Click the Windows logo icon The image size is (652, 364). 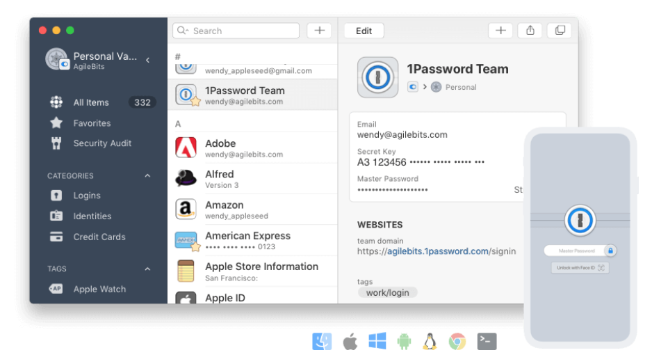point(377,340)
